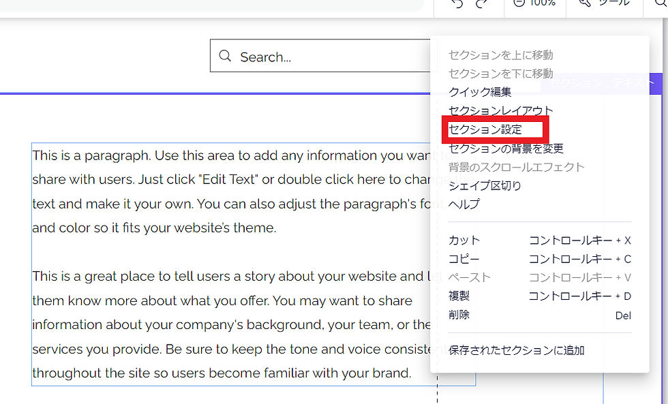Screen dimensions: 668x404
Task: Click greyed 背景のスクロールエフェクト entry
Action: click(517, 167)
